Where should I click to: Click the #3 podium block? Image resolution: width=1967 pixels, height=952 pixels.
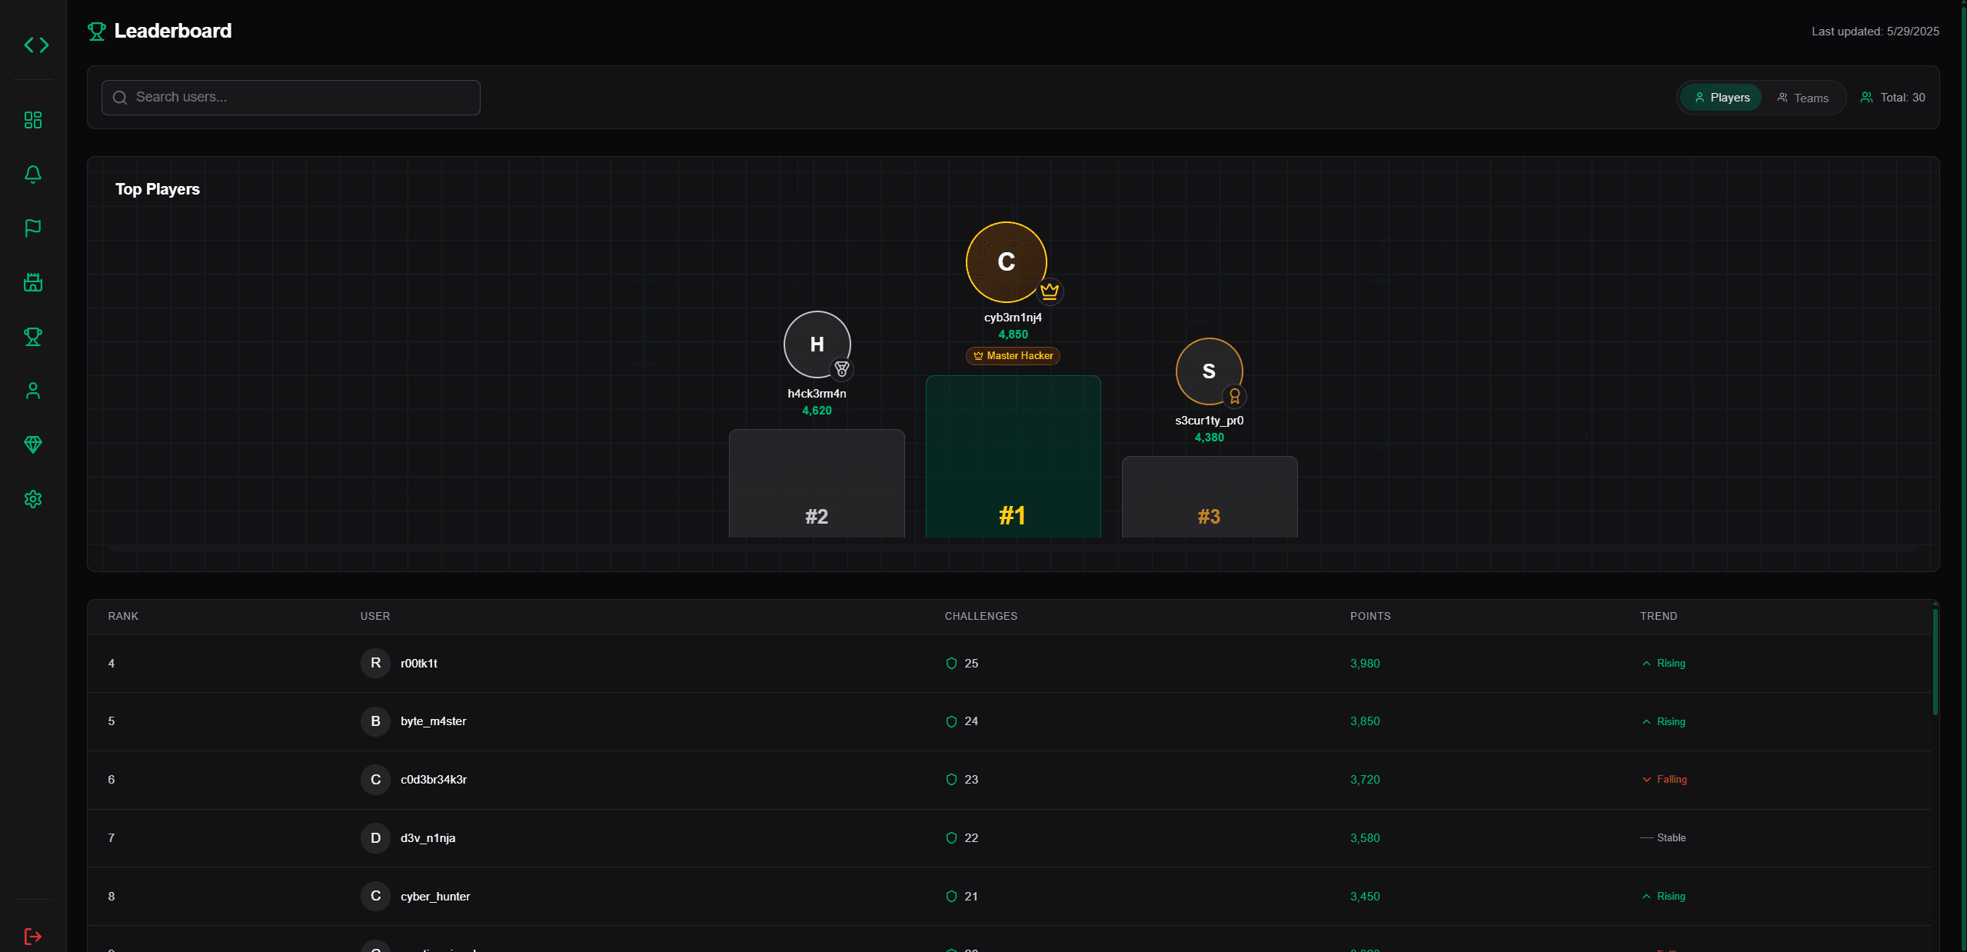click(x=1210, y=498)
